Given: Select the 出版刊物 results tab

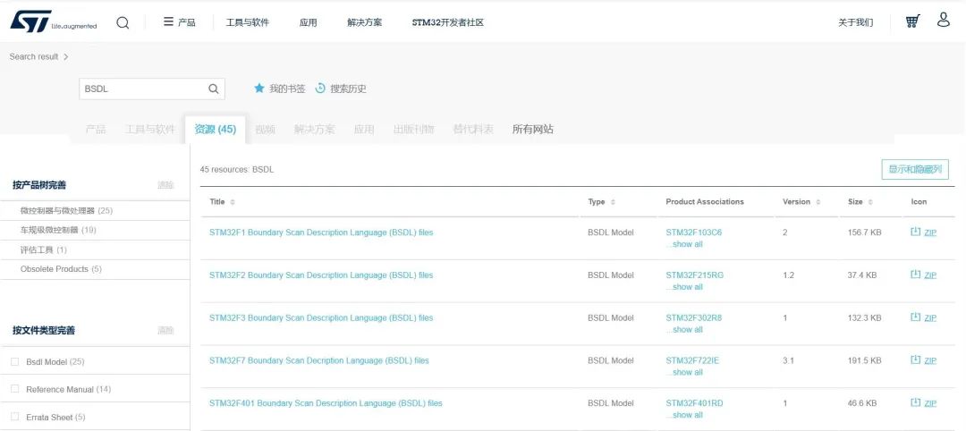Looking at the screenshot, I should (x=413, y=130).
